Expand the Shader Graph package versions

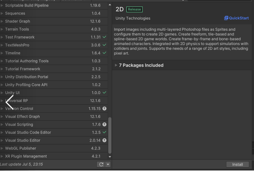coord(2,21)
